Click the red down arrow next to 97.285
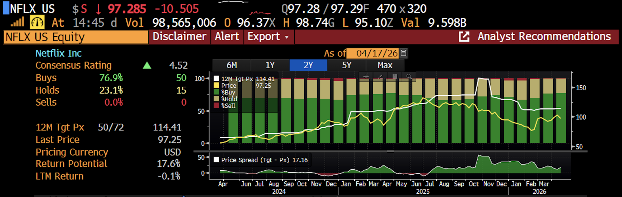The image size is (622, 197). coord(98,9)
